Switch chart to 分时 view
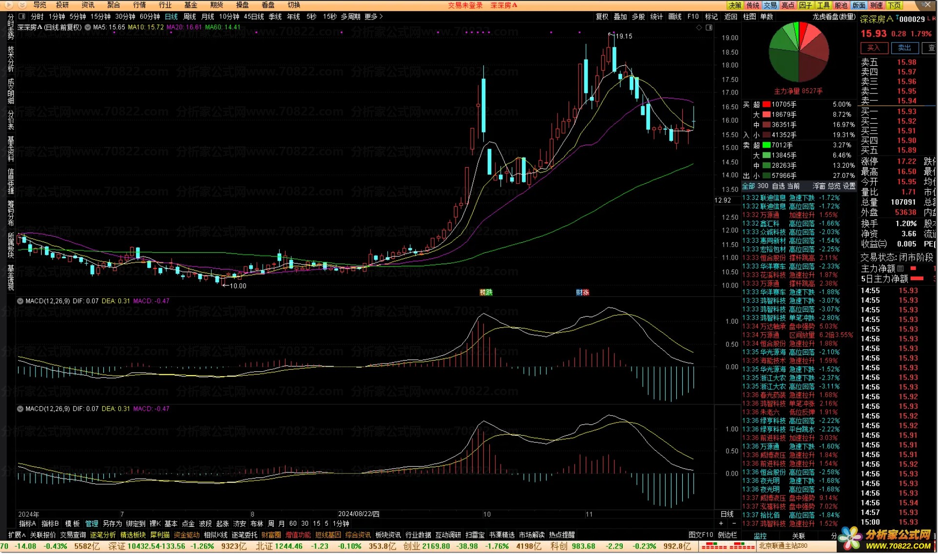This screenshot has height=554, width=939. (x=38, y=17)
